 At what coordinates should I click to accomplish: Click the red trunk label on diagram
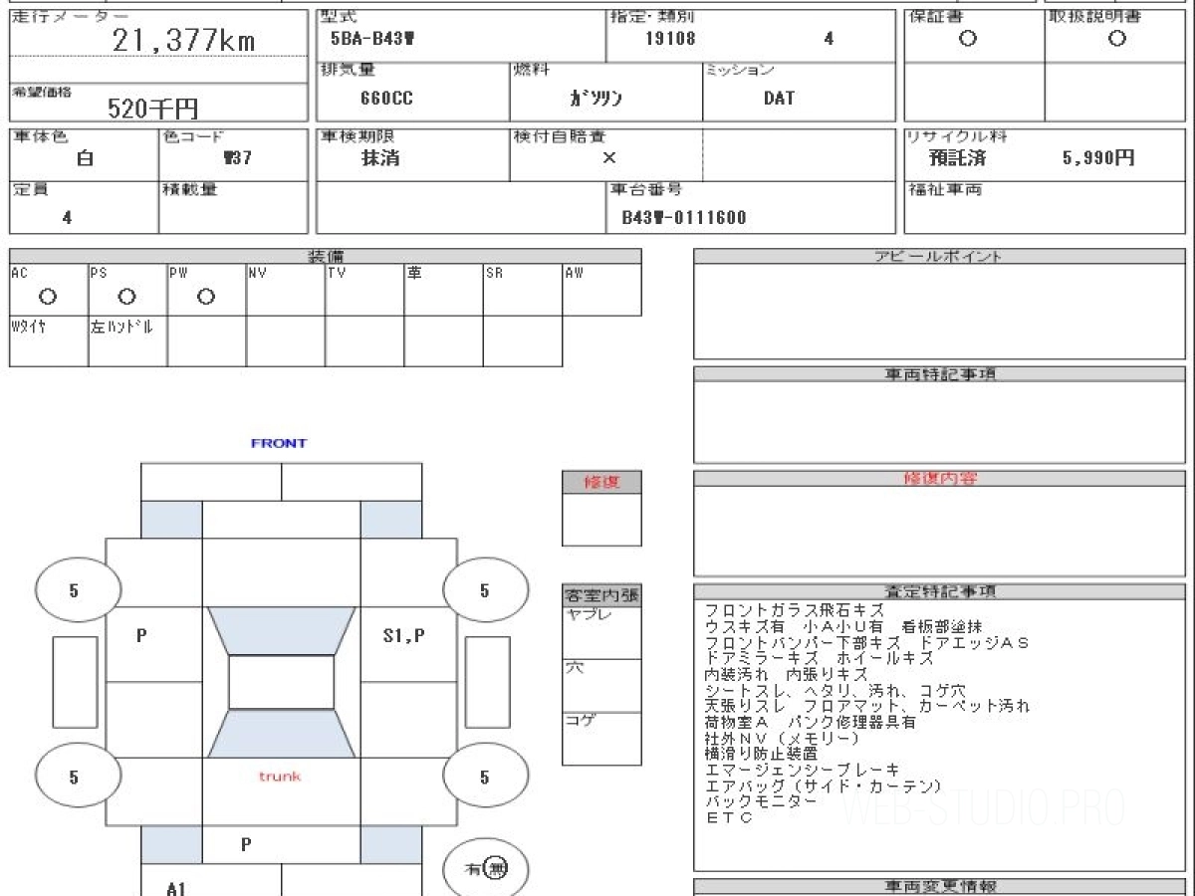280,776
